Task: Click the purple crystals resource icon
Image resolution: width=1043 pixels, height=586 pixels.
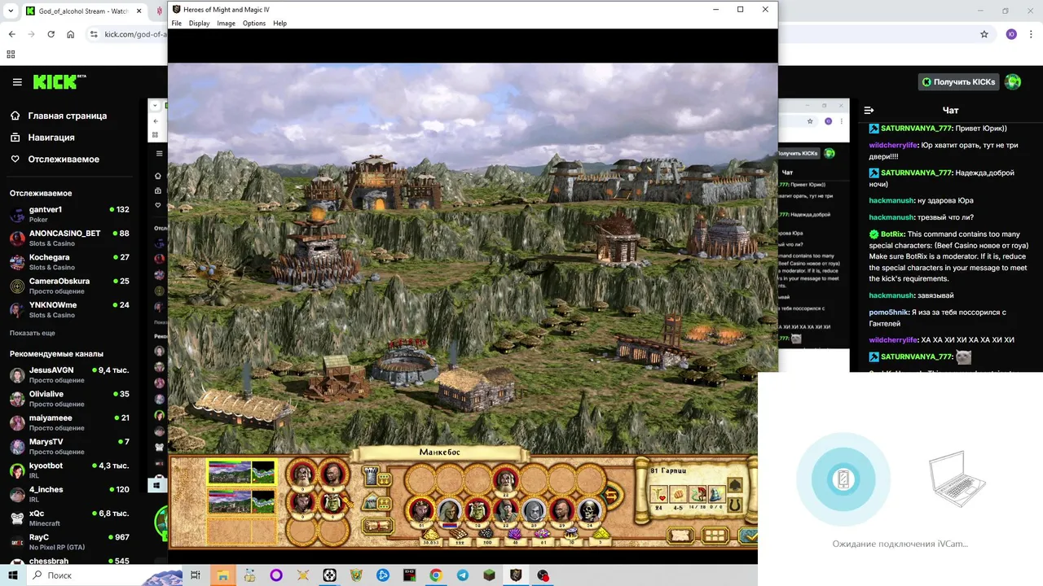Action: point(516,534)
